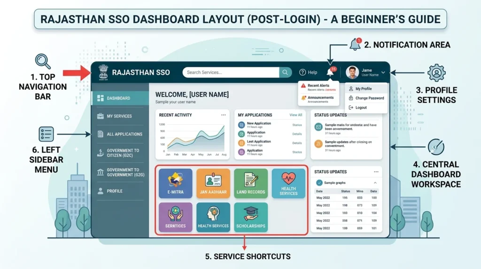Click the table cell with value 033
481x269 pixels.
(359, 198)
